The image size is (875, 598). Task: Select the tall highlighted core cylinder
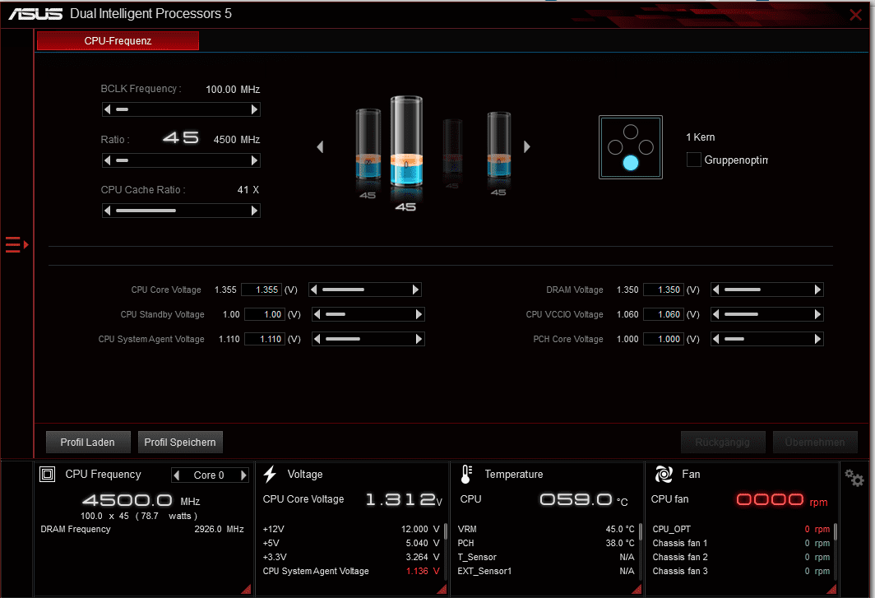[x=406, y=142]
